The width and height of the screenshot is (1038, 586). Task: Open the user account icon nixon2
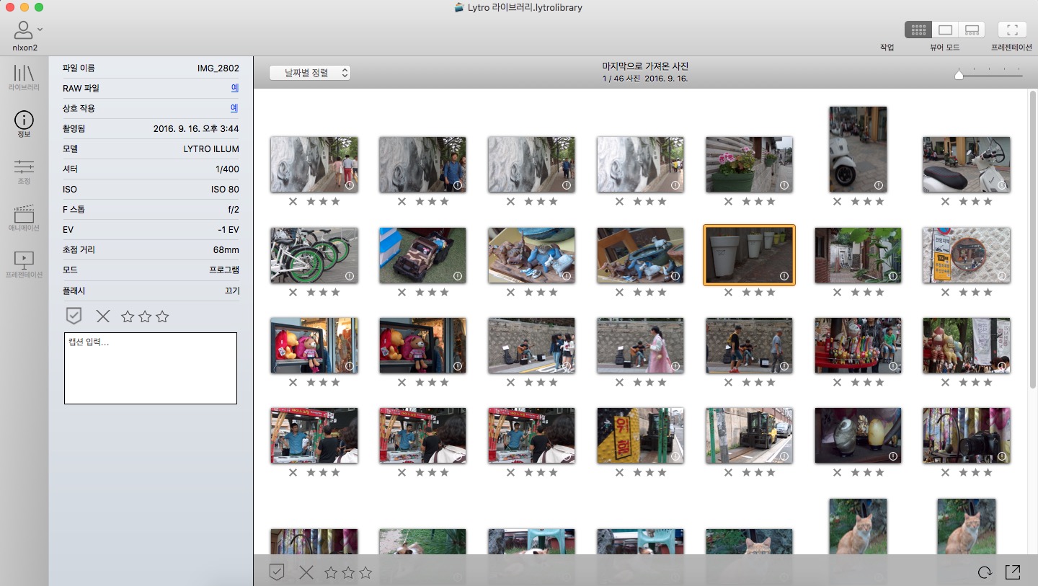24,30
